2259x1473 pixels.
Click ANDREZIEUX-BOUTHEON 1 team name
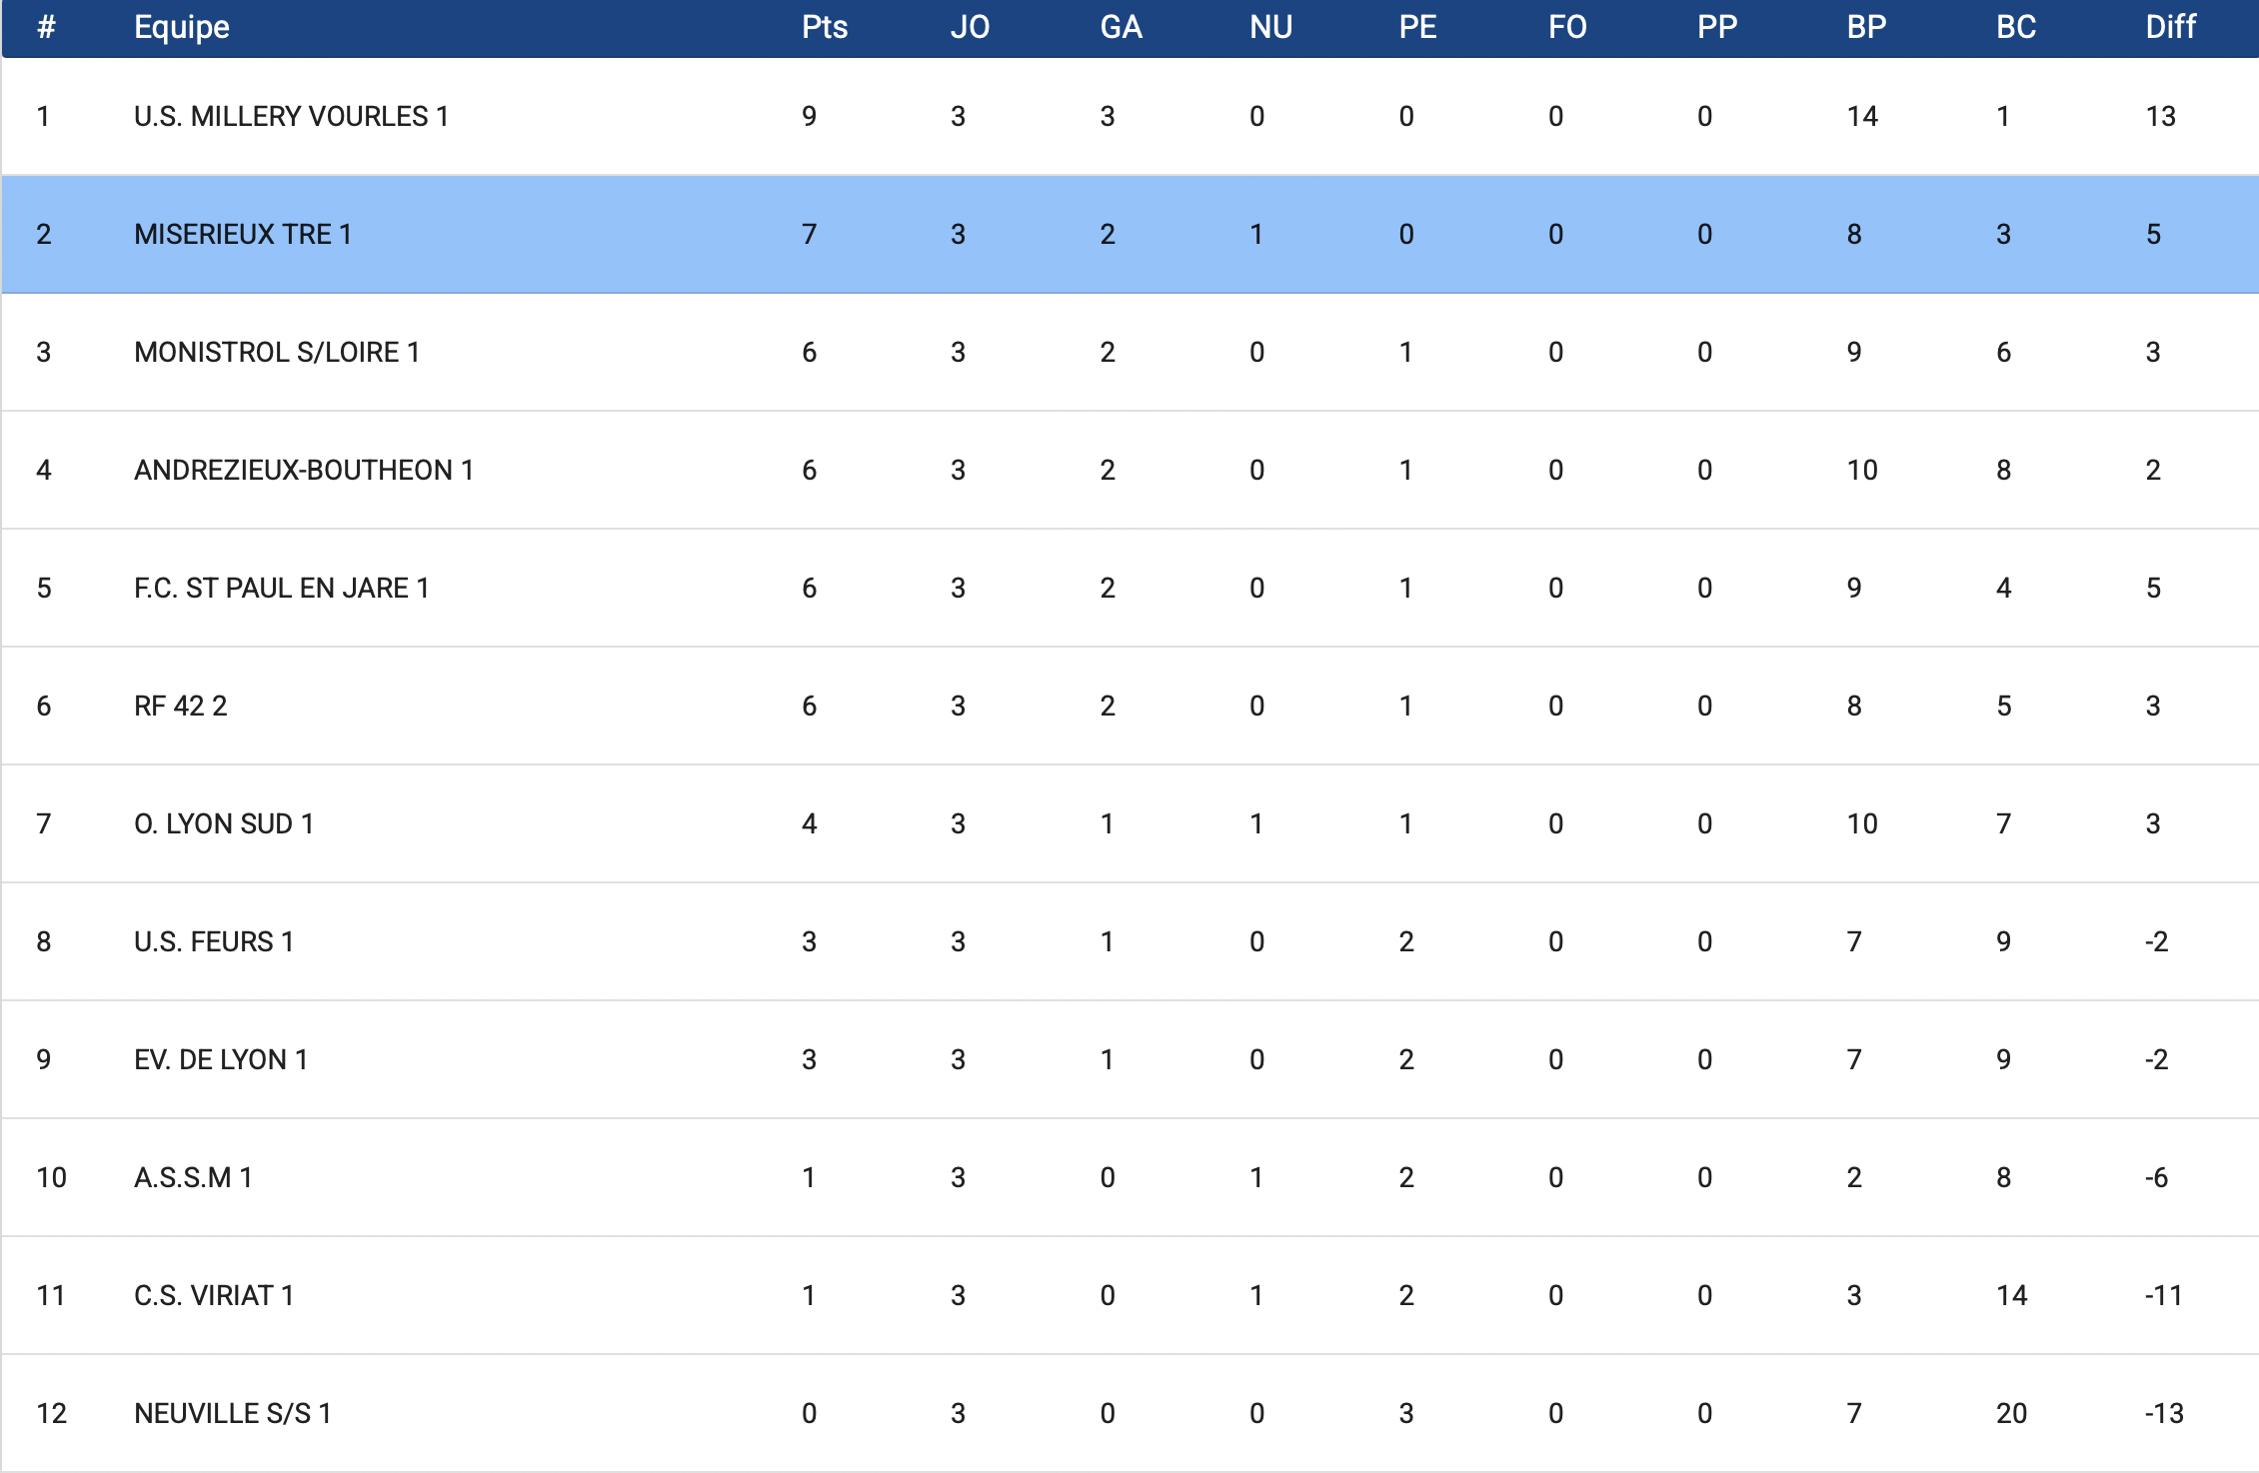point(304,471)
